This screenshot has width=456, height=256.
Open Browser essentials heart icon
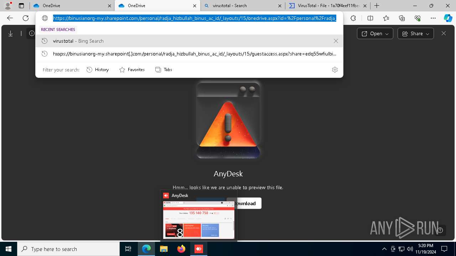[418, 18]
